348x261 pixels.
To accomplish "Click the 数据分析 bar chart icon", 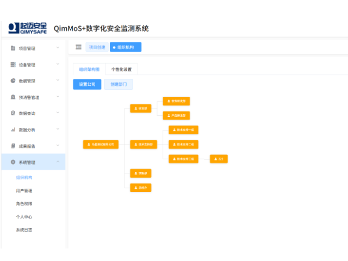I will (13, 130).
